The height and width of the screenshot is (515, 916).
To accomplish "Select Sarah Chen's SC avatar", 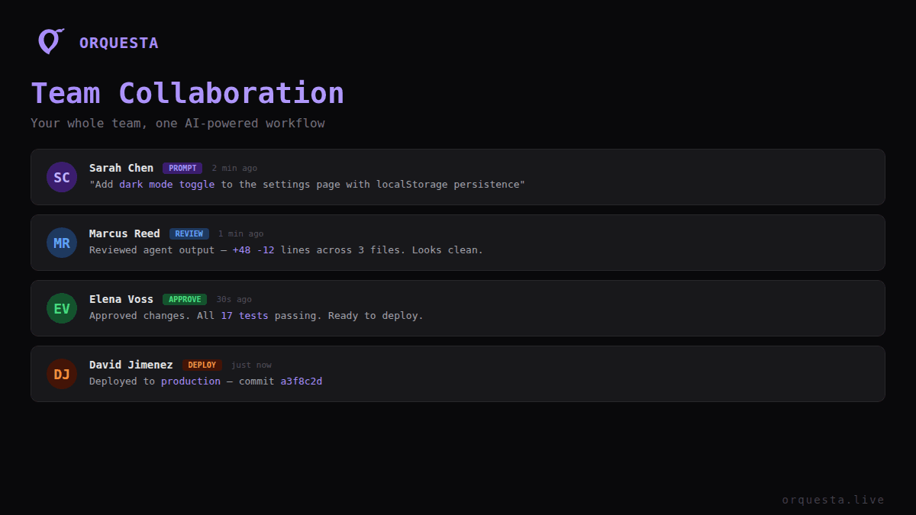I will [62, 177].
